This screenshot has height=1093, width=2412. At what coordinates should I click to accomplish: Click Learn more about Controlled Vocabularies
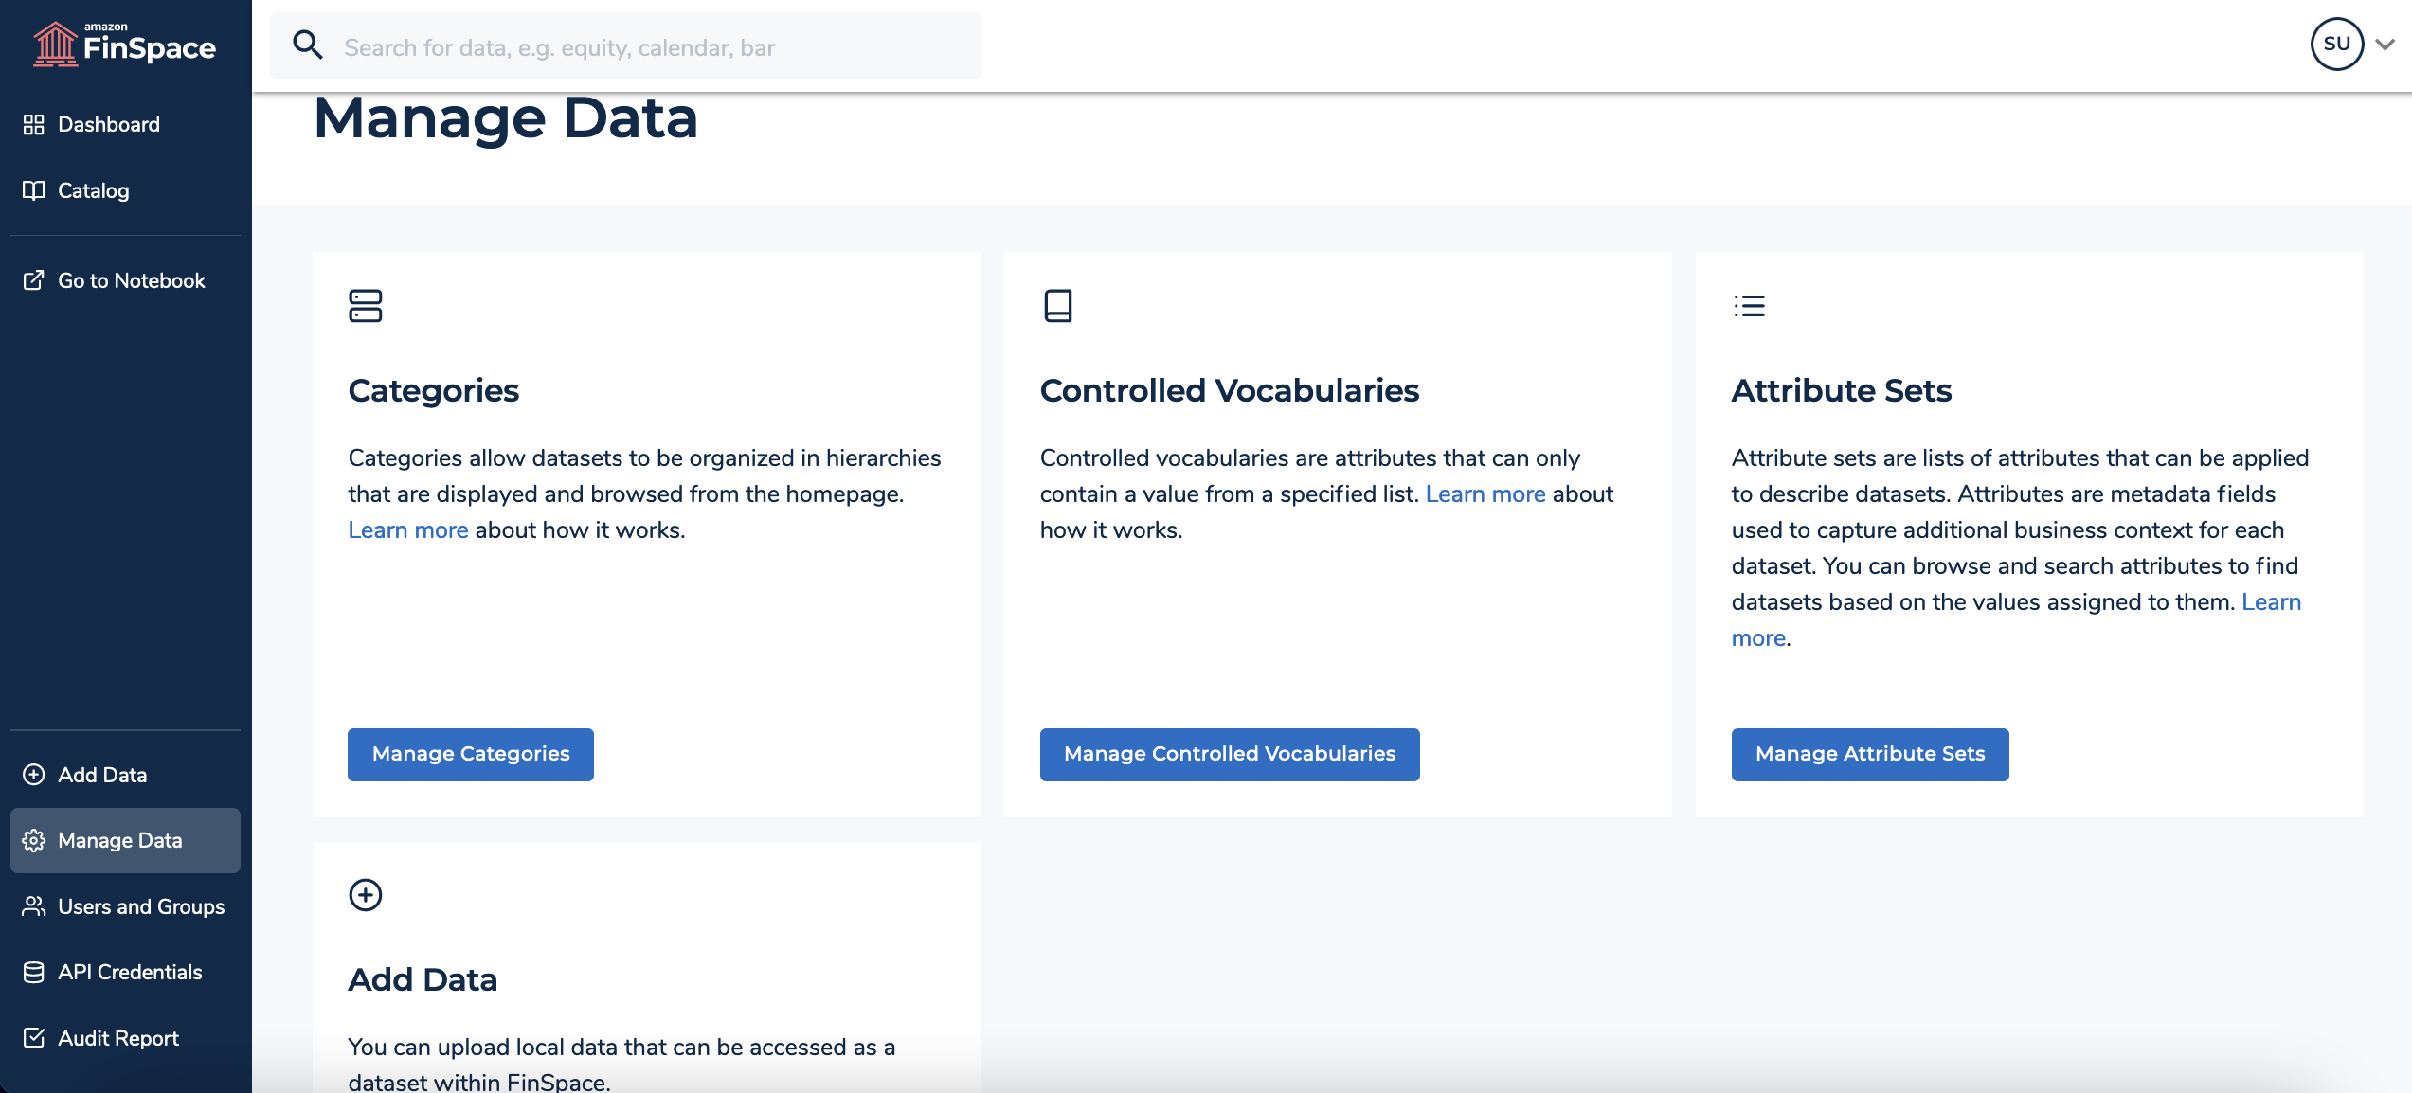click(x=1486, y=492)
